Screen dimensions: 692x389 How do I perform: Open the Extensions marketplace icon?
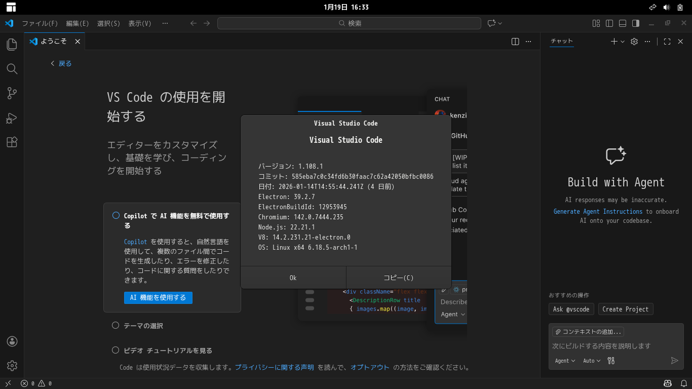coord(12,142)
